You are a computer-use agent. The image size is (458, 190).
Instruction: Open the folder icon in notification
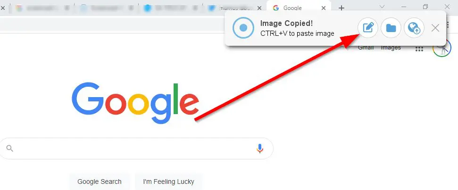[391, 28]
